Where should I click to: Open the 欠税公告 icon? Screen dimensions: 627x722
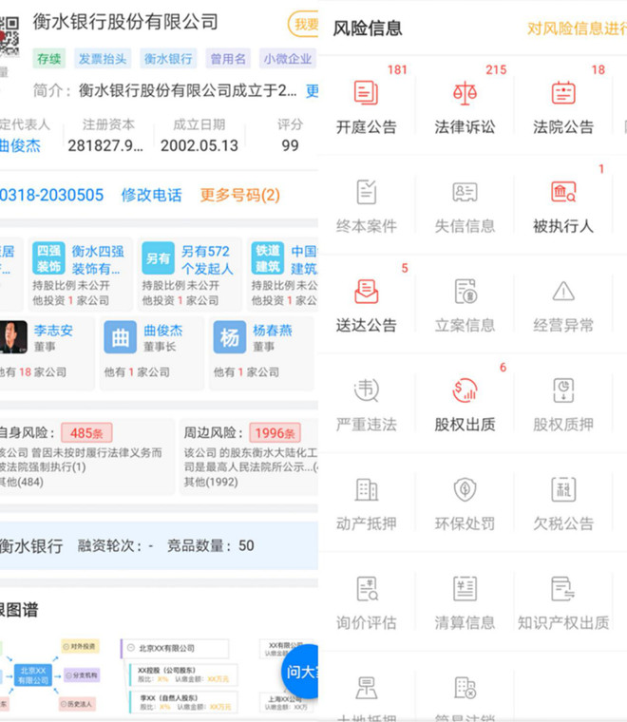(563, 489)
